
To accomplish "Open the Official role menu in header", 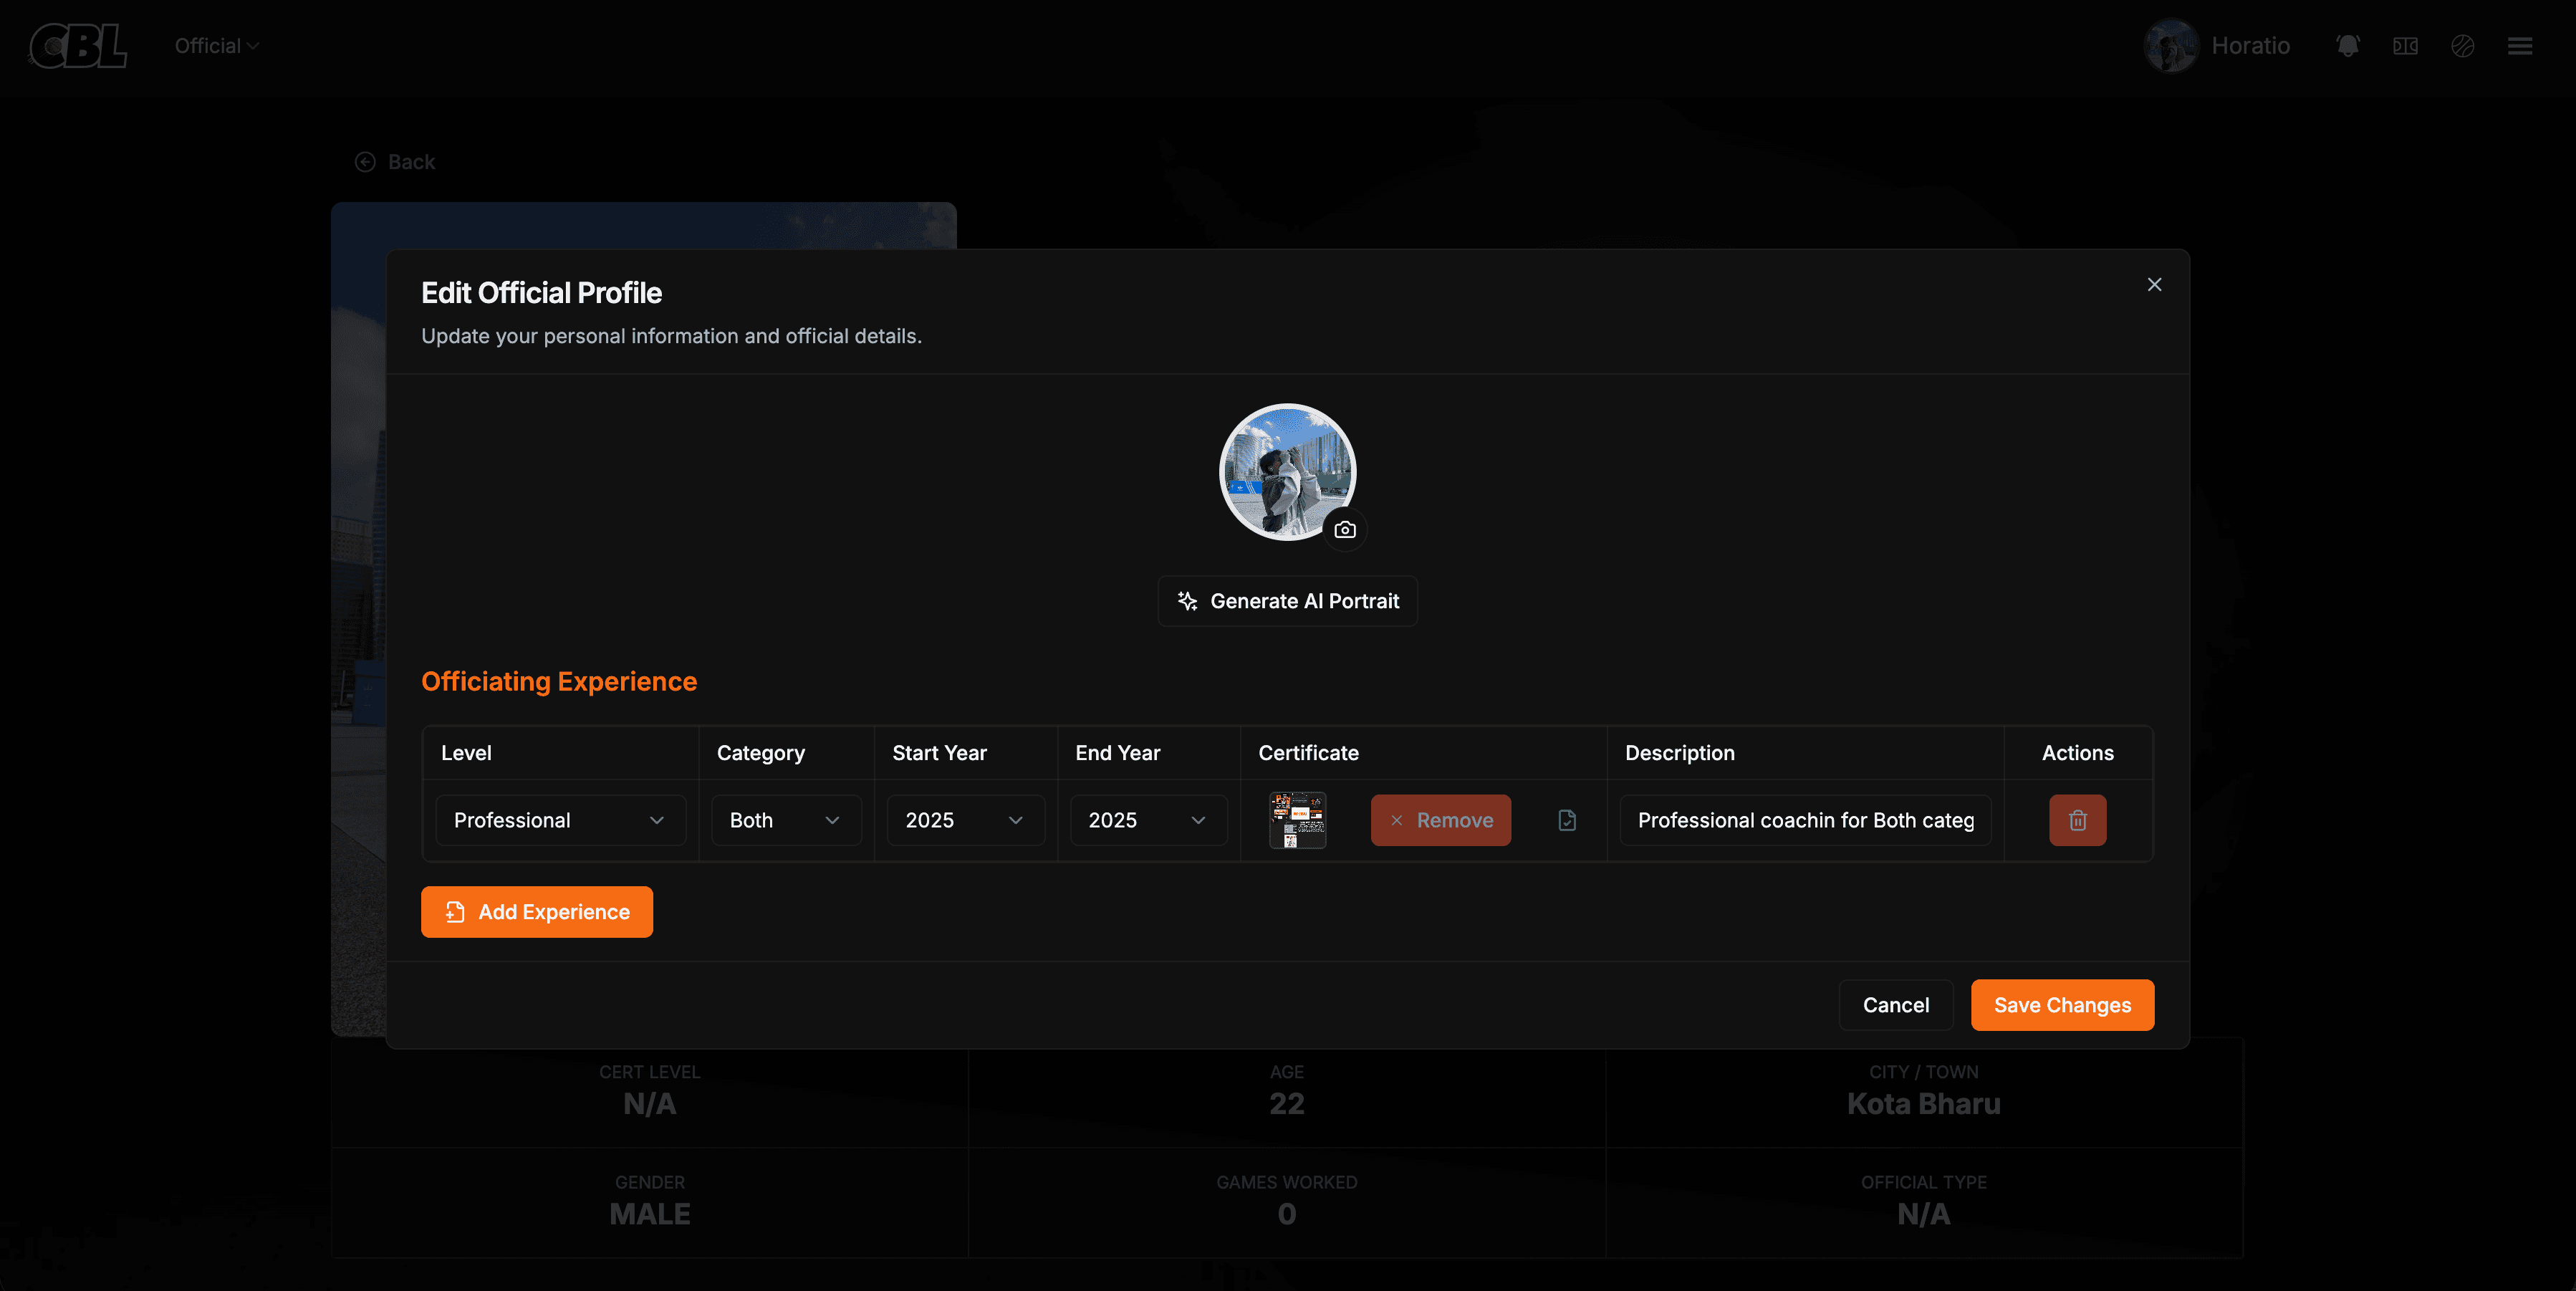I will click(216, 46).
